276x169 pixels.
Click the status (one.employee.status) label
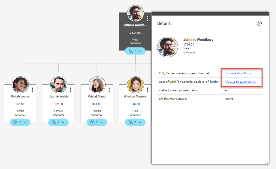[x=179, y=90]
